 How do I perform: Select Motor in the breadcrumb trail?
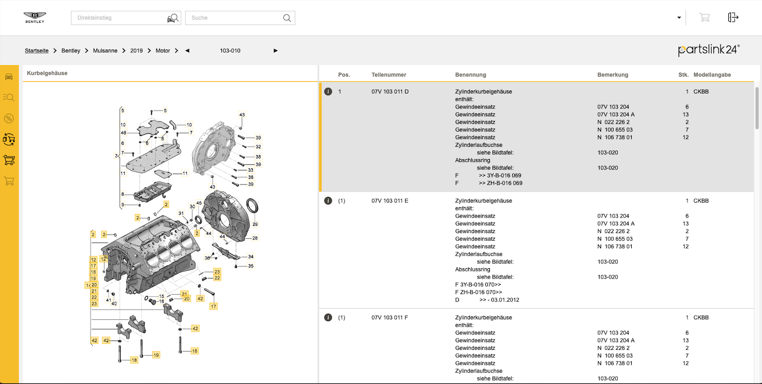tap(162, 51)
